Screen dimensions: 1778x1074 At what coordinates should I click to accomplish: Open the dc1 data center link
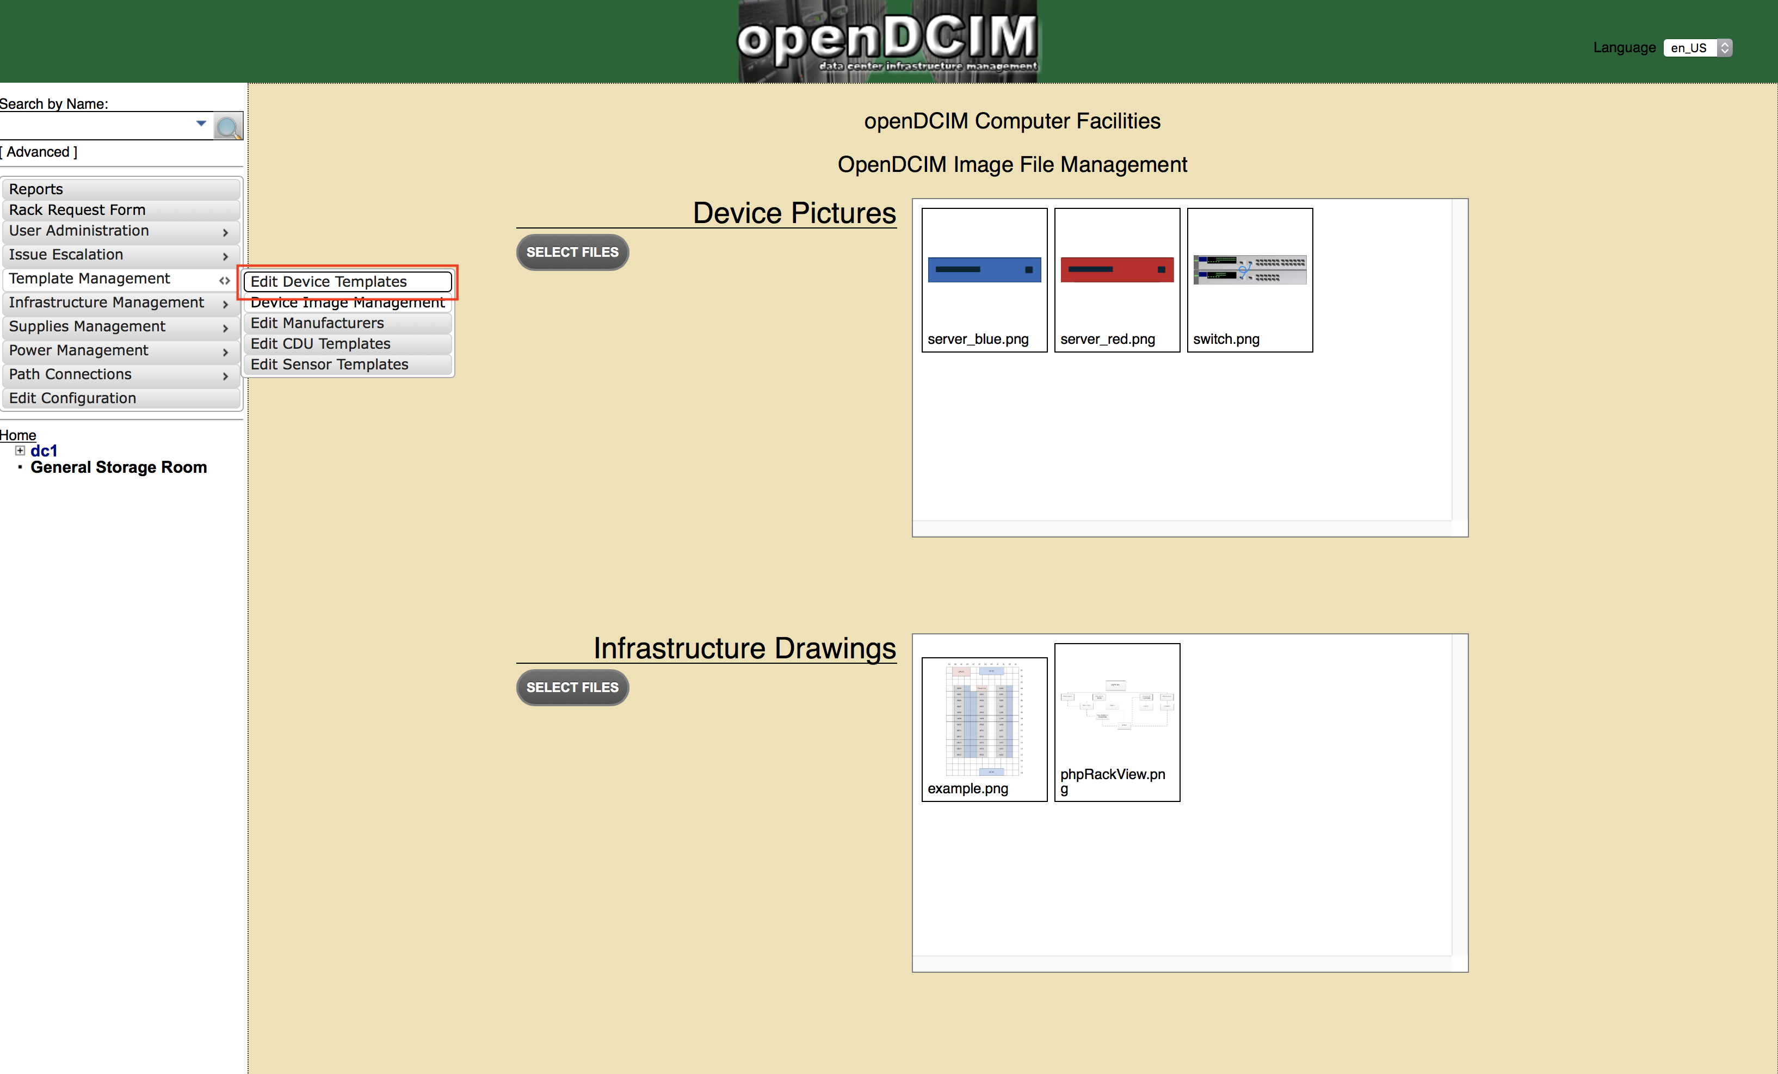pos(44,451)
